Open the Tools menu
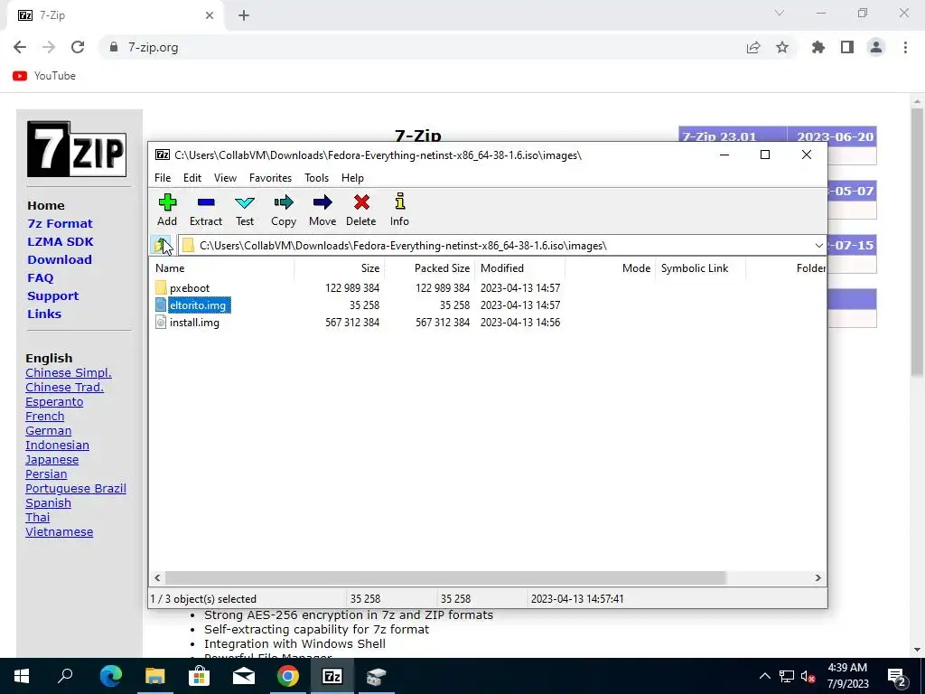Viewport: 925px width, 694px height. pyautogui.click(x=316, y=178)
